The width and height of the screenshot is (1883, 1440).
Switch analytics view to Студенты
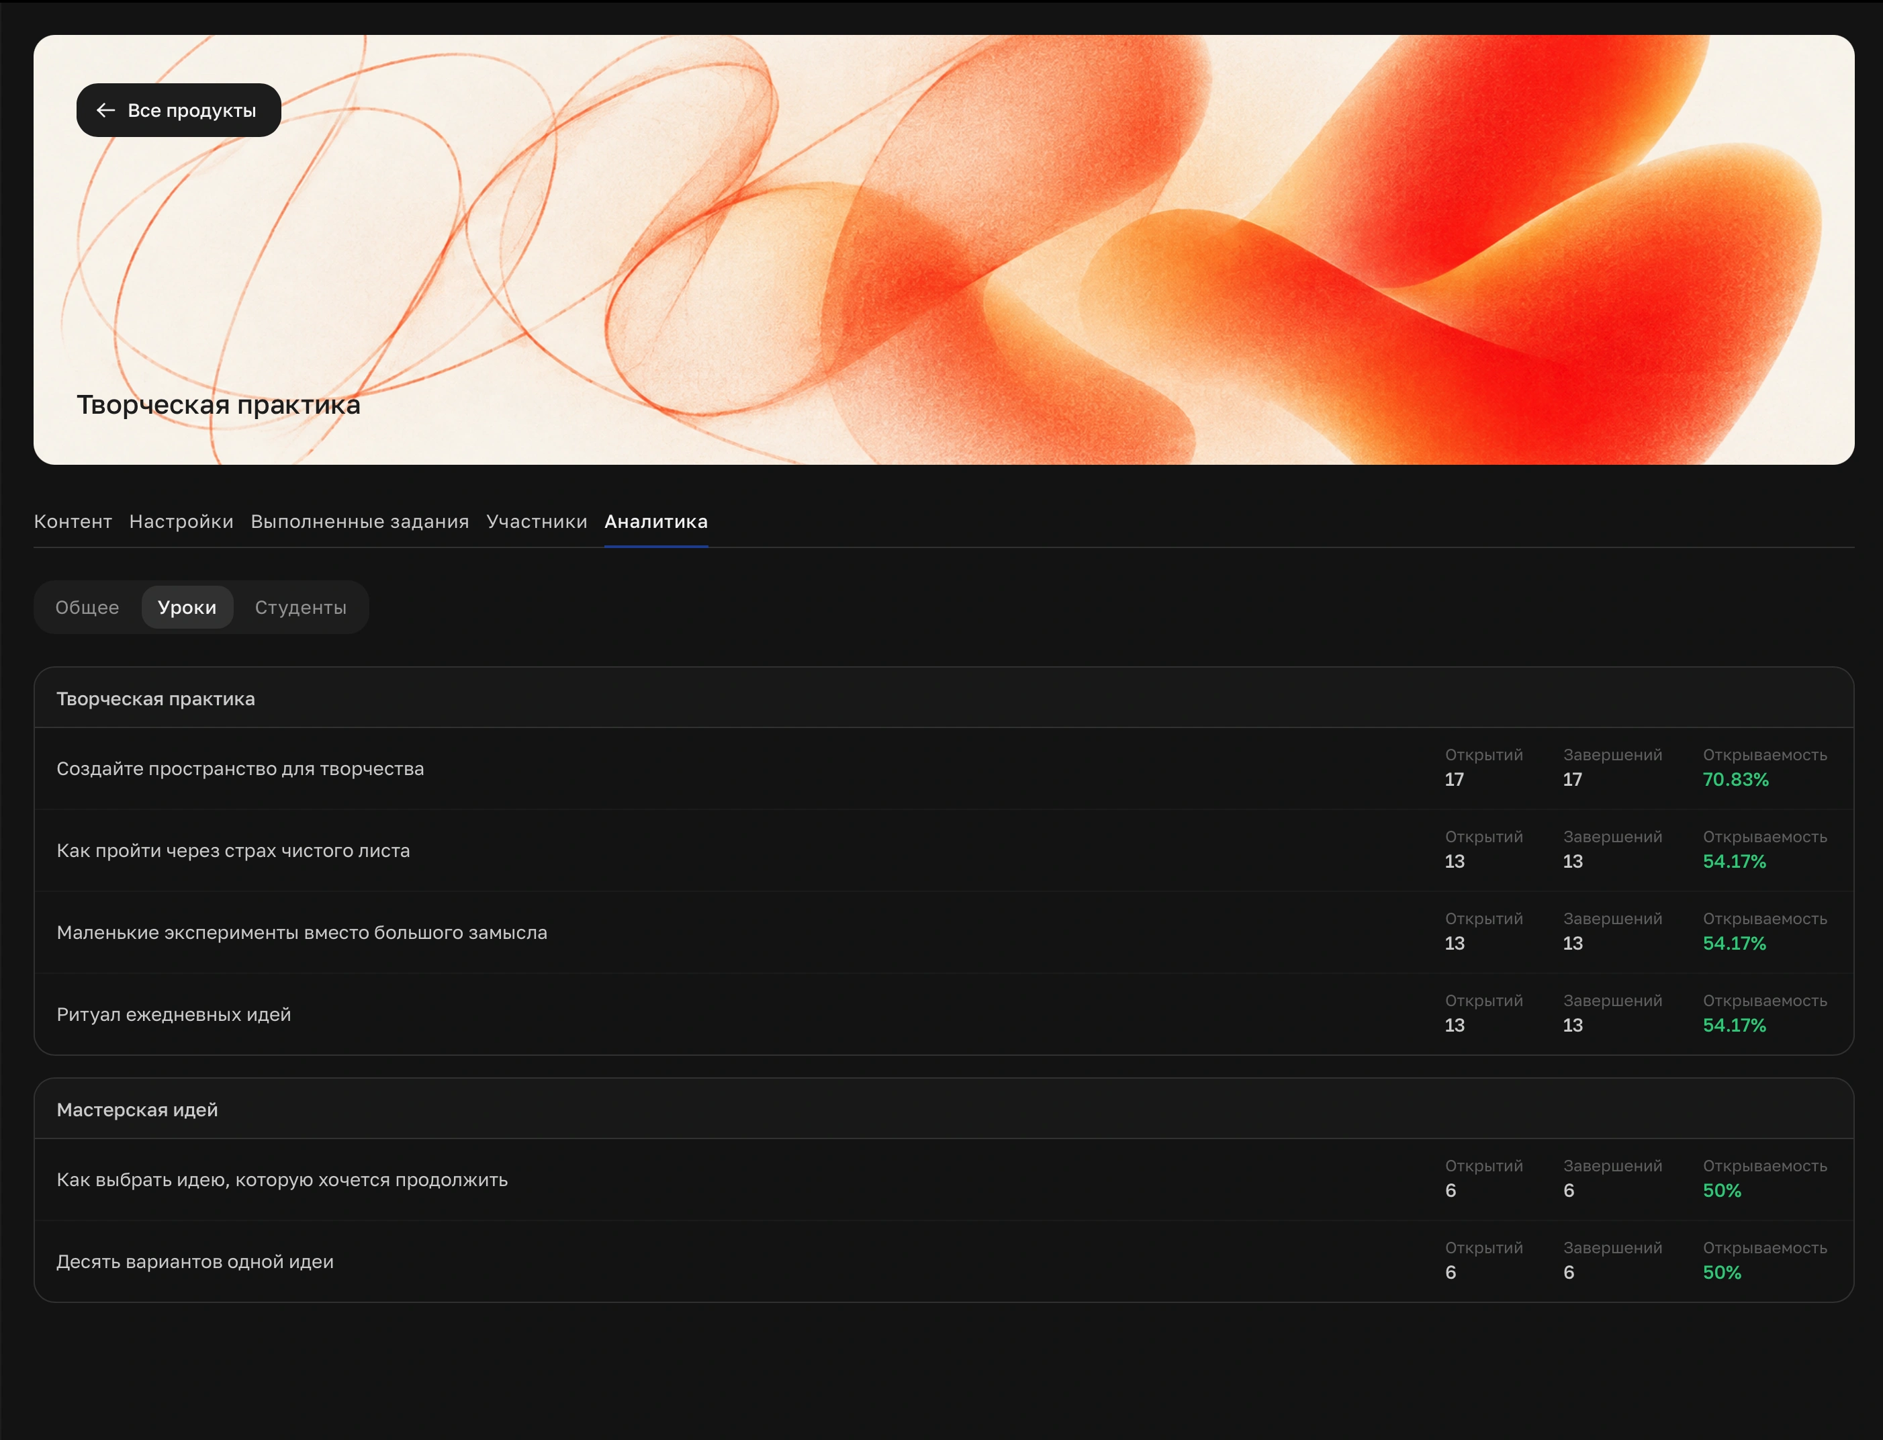[x=301, y=607]
